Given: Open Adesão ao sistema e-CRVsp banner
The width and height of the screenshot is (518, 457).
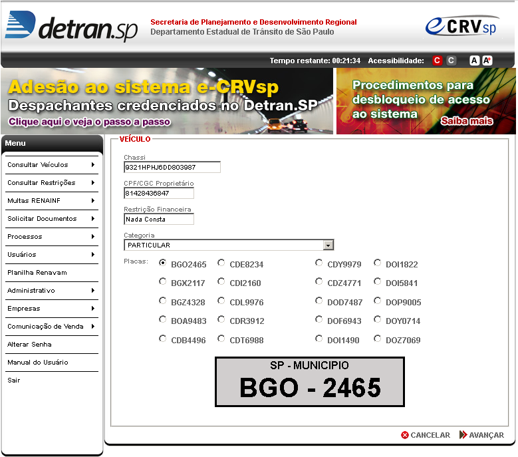Looking at the screenshot, I should tap(167, 101).
